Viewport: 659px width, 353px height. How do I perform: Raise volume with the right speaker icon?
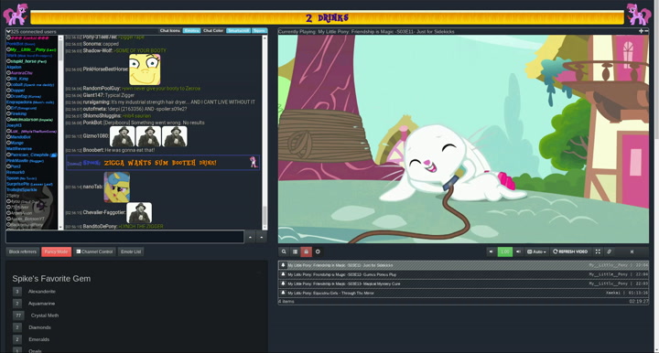click(x=518, y=251)
